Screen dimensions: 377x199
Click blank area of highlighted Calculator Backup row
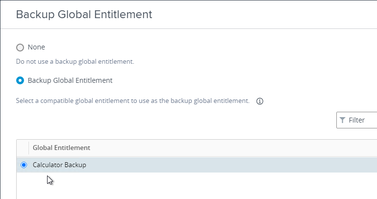[x=231, y=165]
